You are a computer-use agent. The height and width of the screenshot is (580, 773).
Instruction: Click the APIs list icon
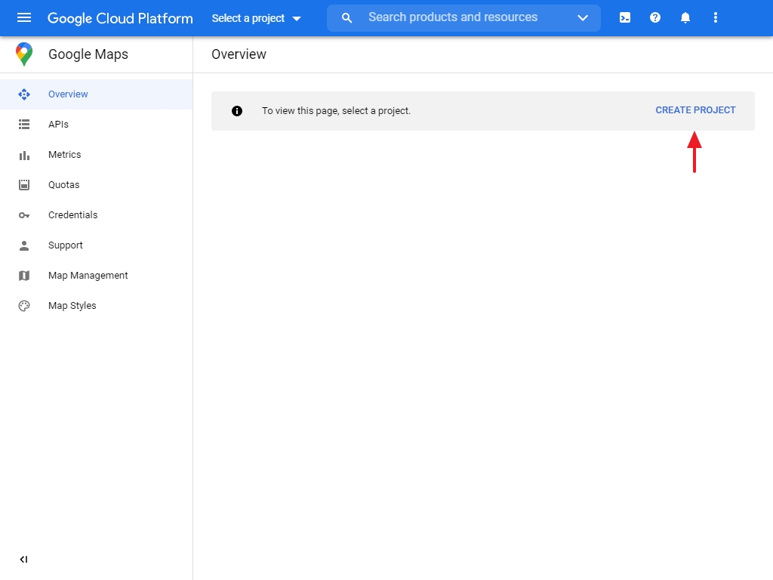tap(24, 125)
